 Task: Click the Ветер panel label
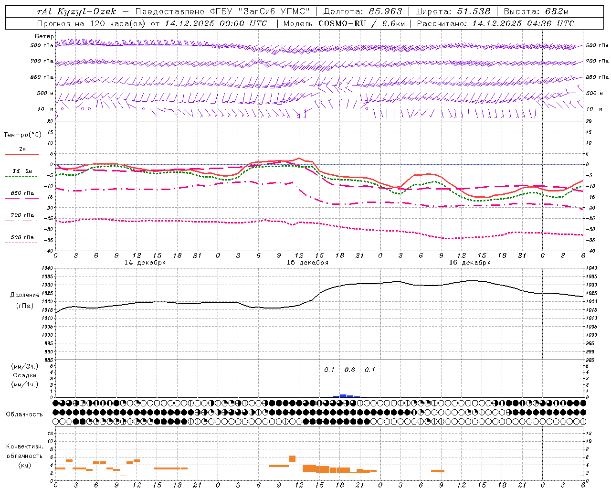[x=44, y=36]
